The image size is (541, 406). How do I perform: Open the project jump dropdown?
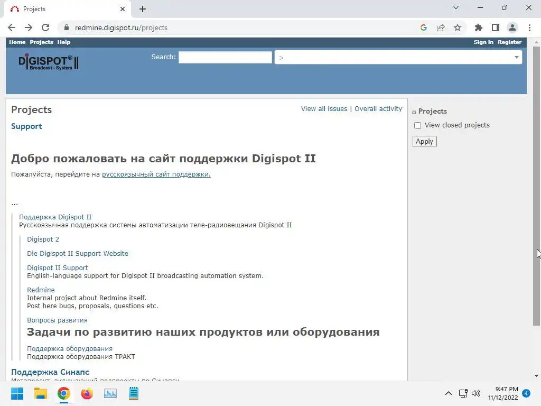[398, 57]
